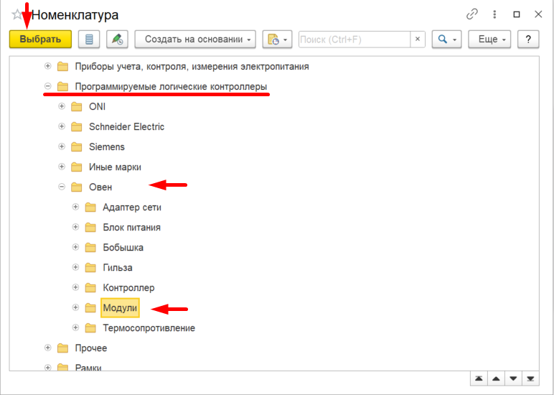554x395 pixels.
Task: Open the reports document icon dropdown
Action: pyautogui.click(x=277, y=39)
